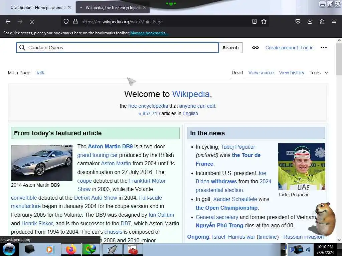Click the URL address bar
The image size is (342, 256).
pyautogui.click(x=165, y=22)
